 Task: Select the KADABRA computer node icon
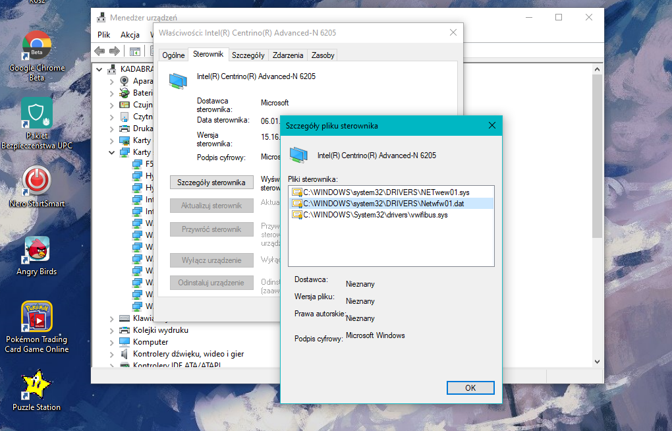(112, 69)
